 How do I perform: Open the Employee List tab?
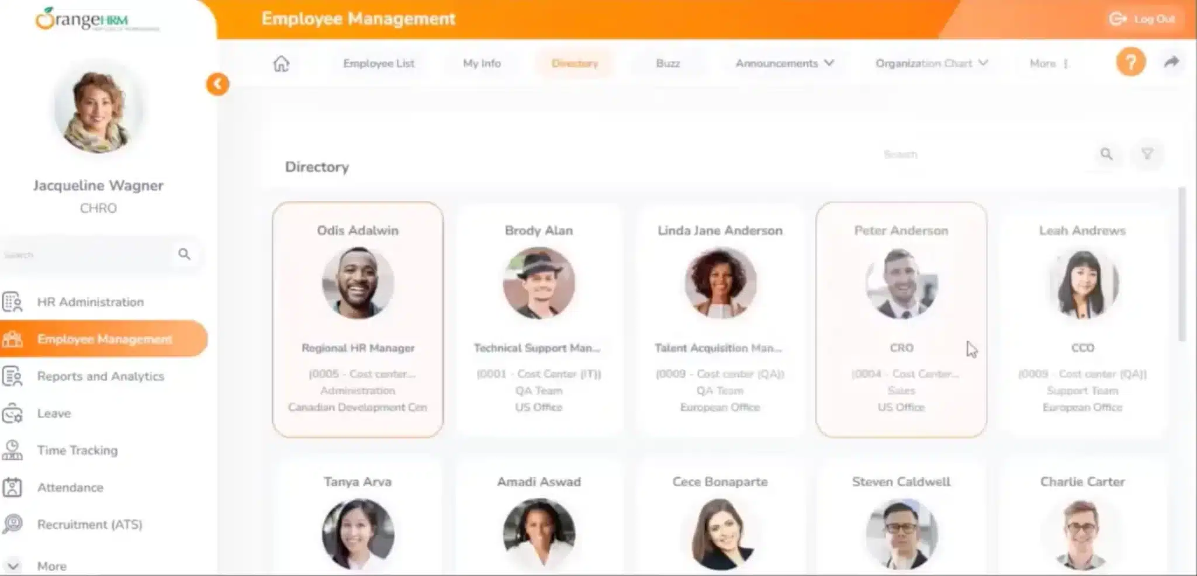(379, 63)
